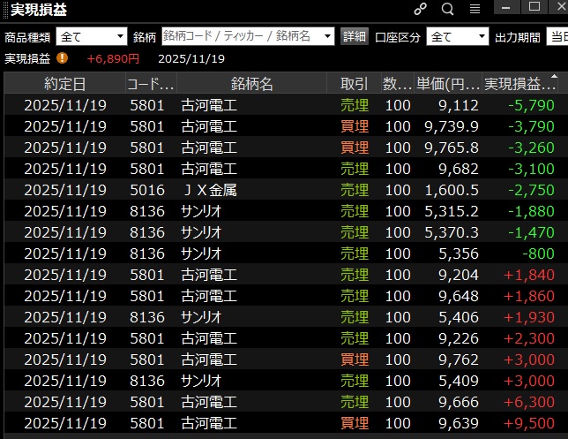Click the link chain icon in title bar
Screen dimensions: 568x439
click(x=421, y=9)
